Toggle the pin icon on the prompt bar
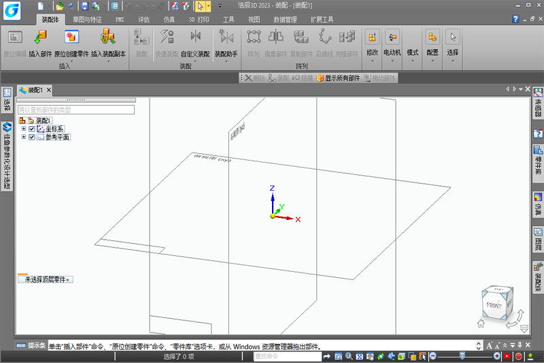Screen dimensions: 544x363 coord(520,345)
